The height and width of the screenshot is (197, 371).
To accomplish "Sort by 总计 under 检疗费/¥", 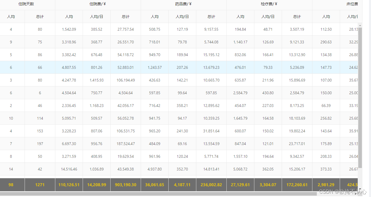I will coord(297,17).
